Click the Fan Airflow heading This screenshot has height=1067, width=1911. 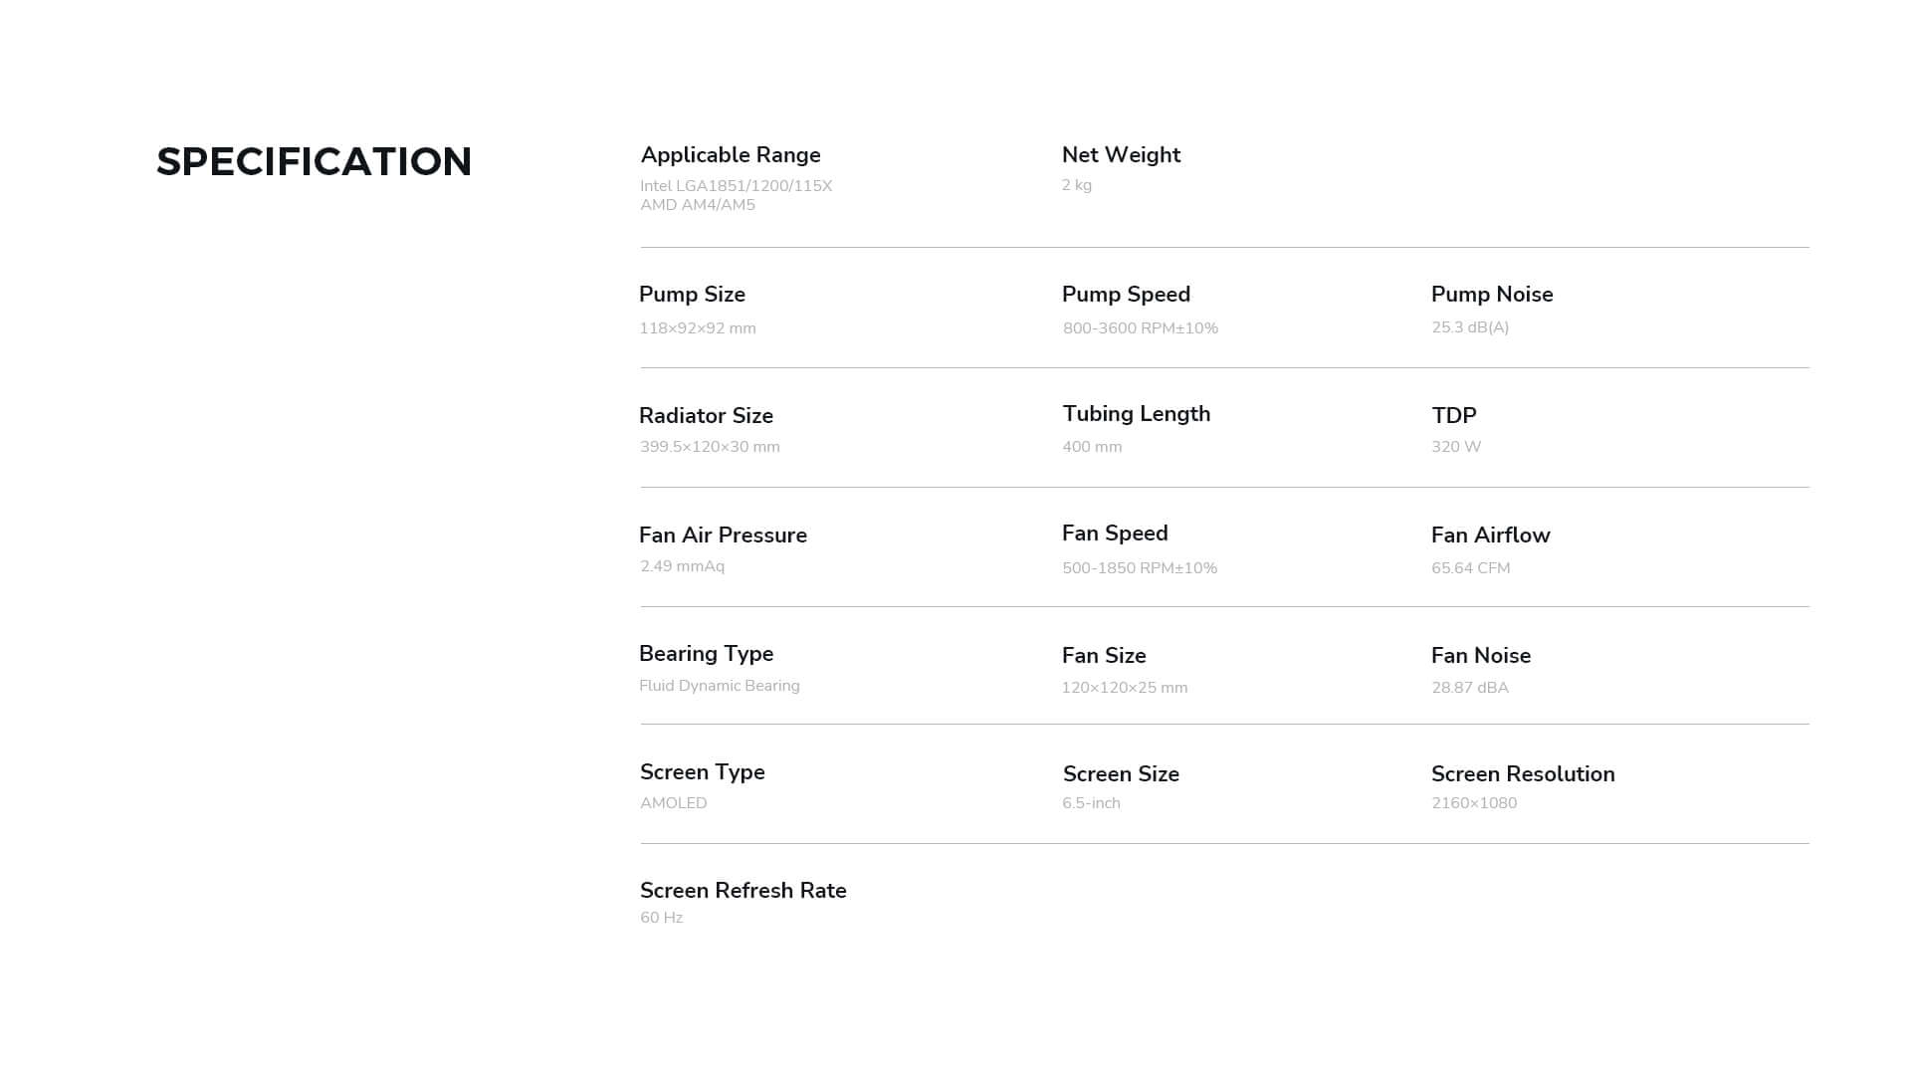coord(1490,535)
